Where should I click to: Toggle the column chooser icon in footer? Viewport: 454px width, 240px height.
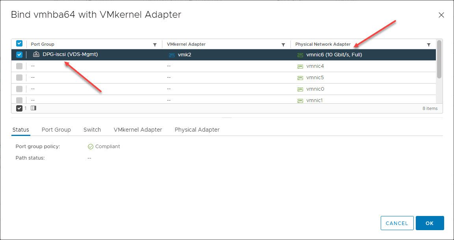[x=33, y=108]
